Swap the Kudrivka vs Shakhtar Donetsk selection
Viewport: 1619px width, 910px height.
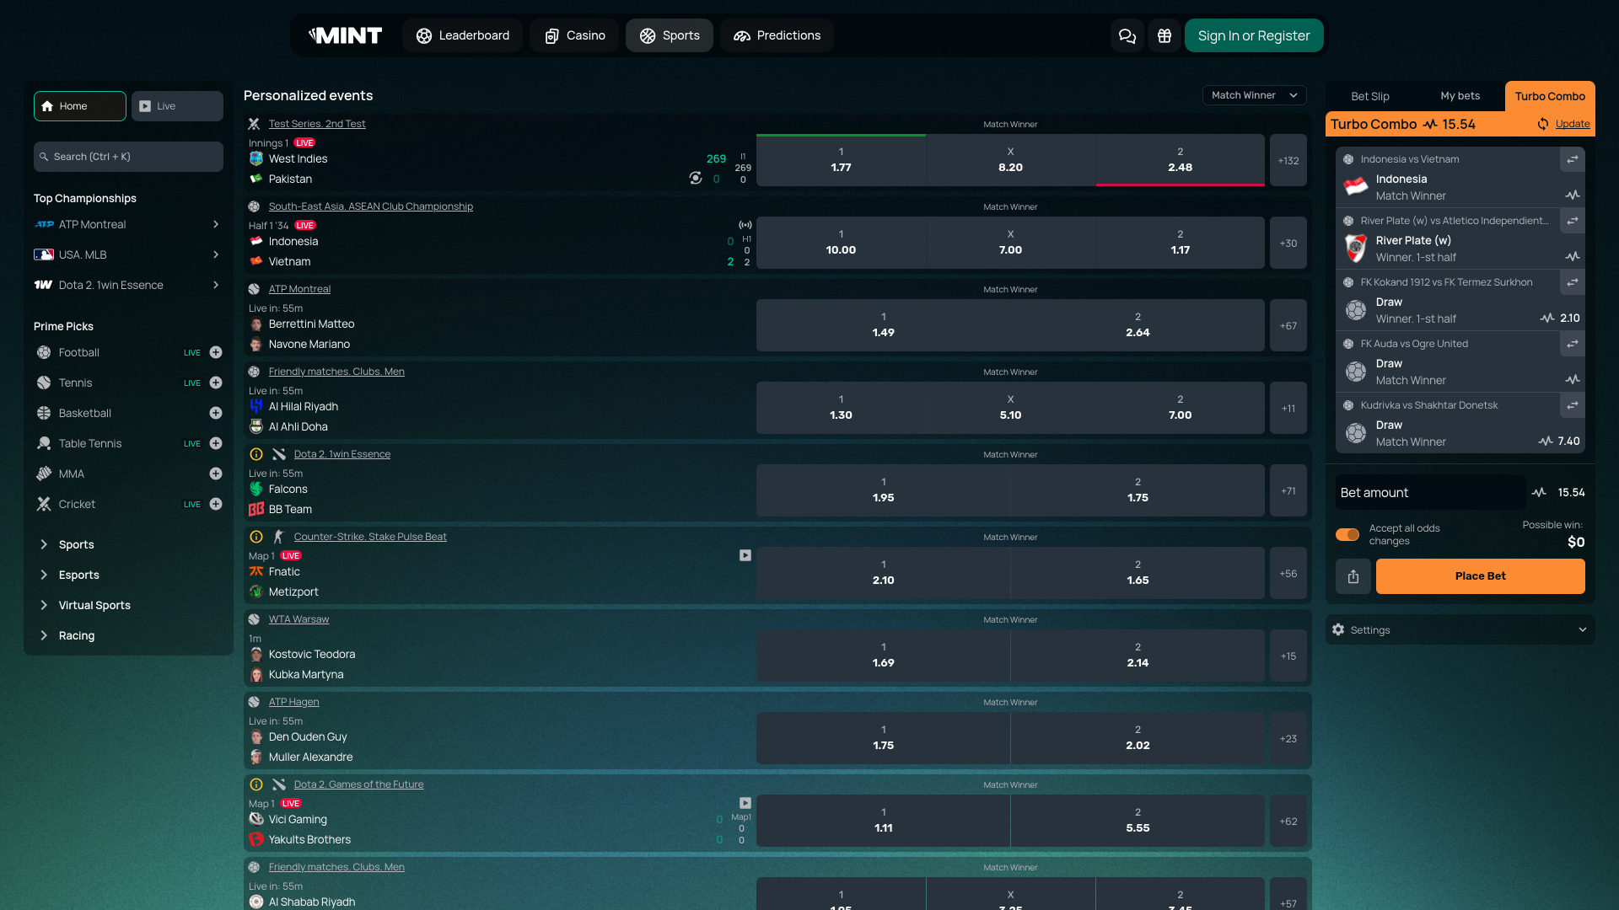point(1573,405)
